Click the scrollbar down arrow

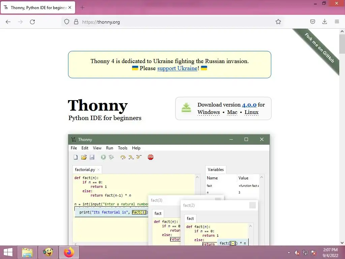342,243
